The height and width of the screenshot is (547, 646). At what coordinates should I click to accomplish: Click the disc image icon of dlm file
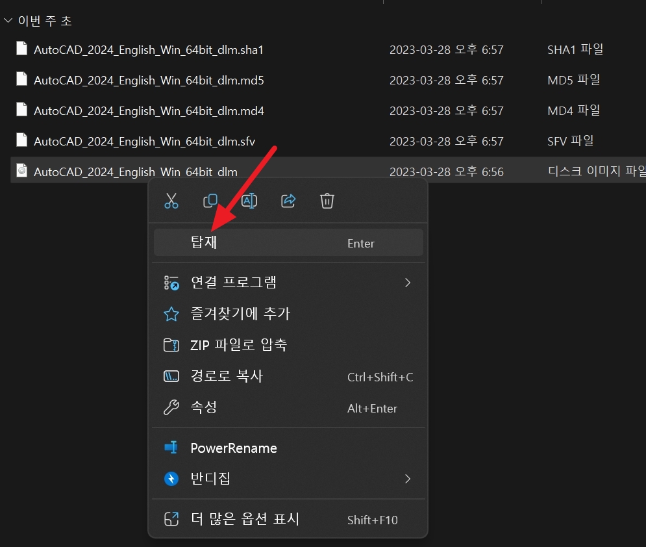[x=22, y=170]
